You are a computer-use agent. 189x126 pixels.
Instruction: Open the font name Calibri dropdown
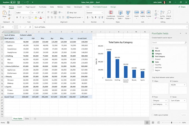pyautogui.click(x=30, y=13)
